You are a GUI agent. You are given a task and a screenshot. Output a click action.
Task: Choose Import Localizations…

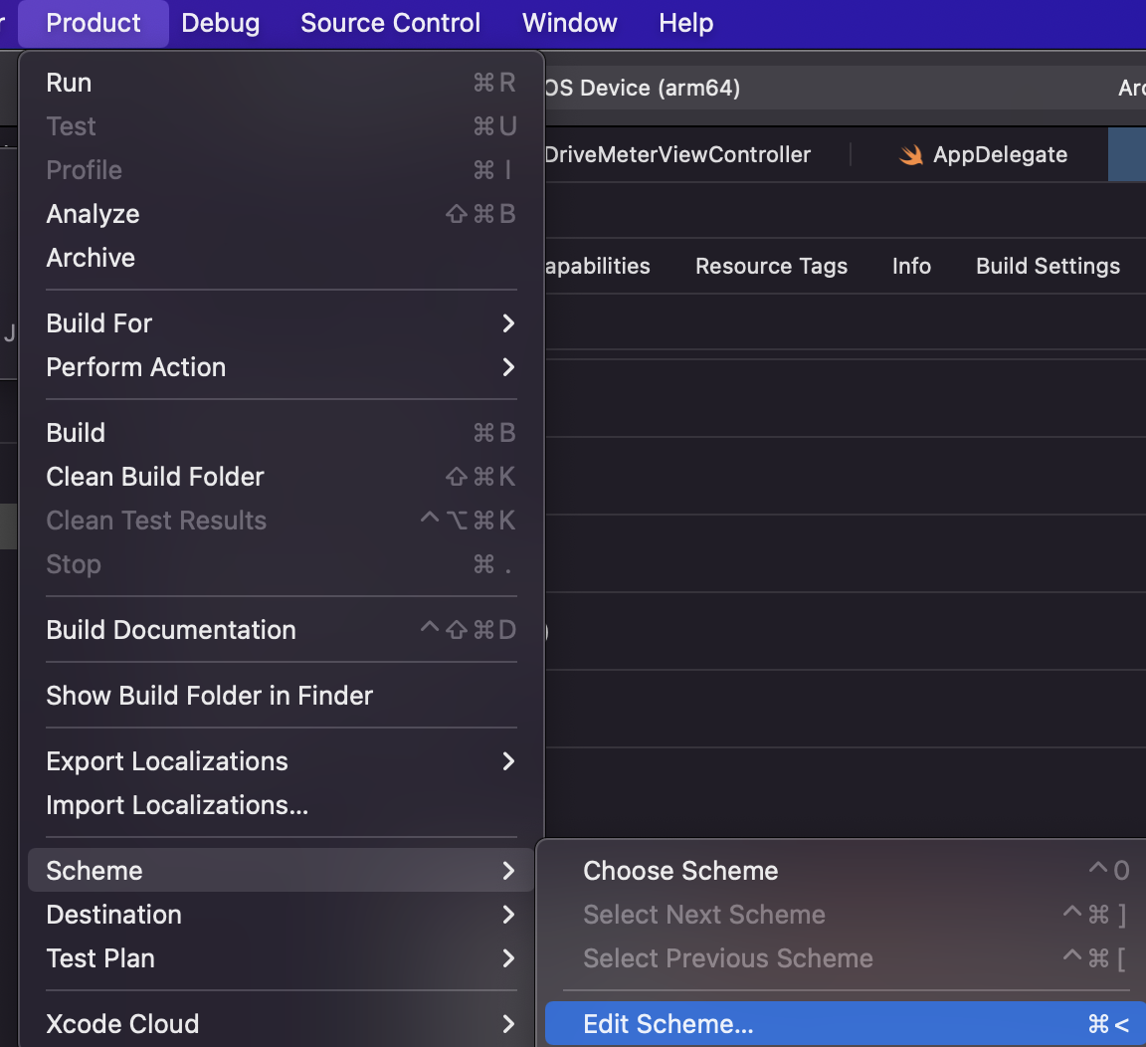coord(282,805)
